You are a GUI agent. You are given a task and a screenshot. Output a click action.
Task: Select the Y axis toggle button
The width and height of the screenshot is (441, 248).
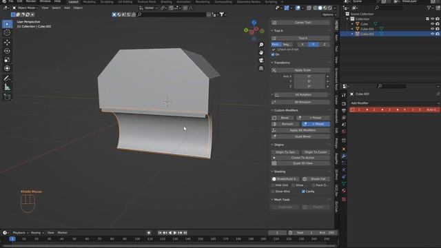314,44
